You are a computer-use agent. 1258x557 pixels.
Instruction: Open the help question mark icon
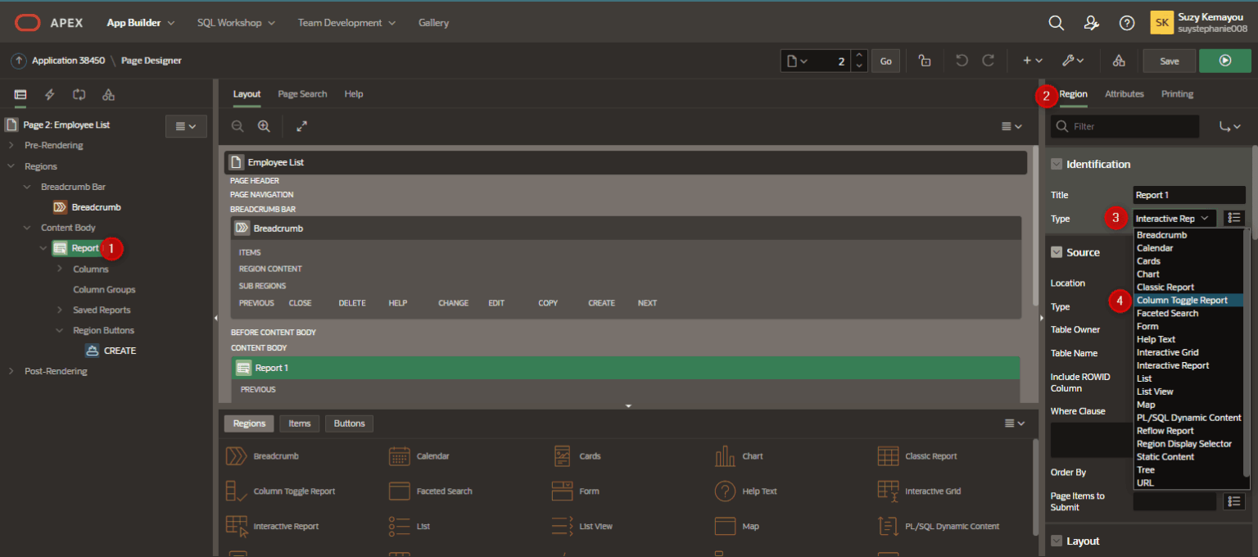pos(1127,23)
